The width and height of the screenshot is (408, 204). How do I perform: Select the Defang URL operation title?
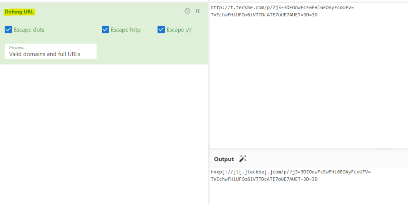(19, 12)
